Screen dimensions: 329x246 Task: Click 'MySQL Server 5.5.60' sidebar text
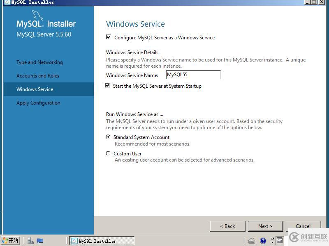[x=44, y=34]
